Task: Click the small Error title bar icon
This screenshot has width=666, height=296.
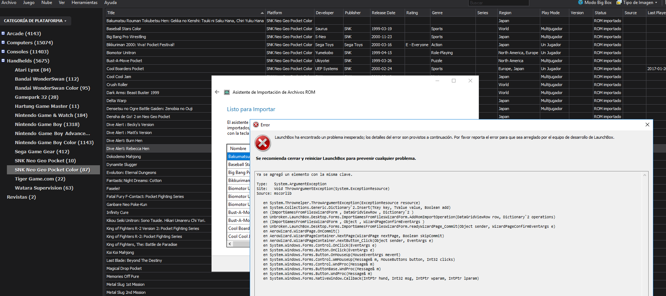Action: click(x=256, y=125)
